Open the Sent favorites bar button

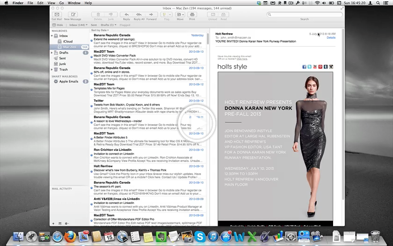[x=94, y=25]
